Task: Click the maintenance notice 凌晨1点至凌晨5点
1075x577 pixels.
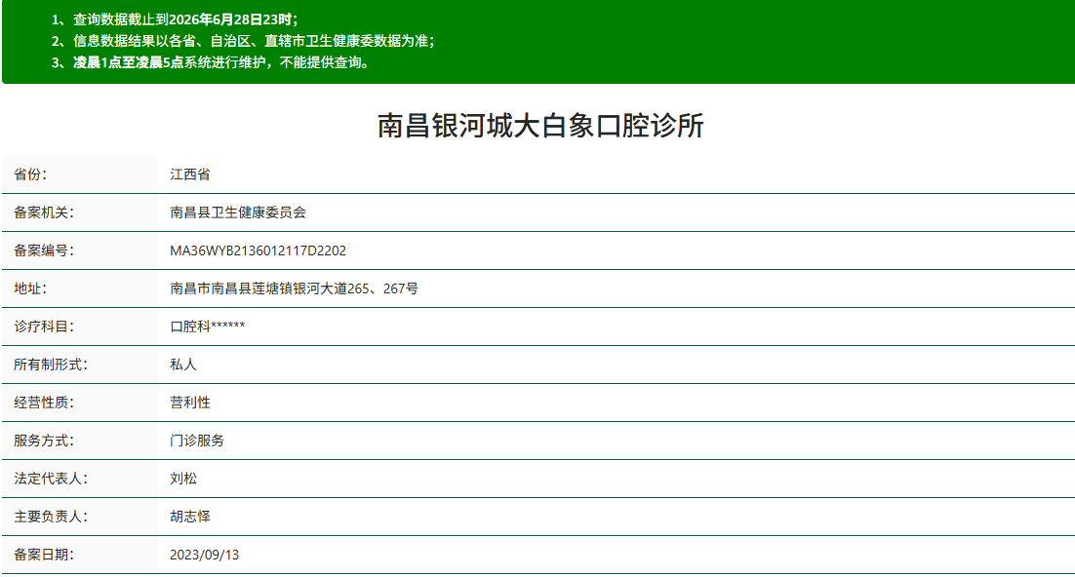Action: coord(128,62)
